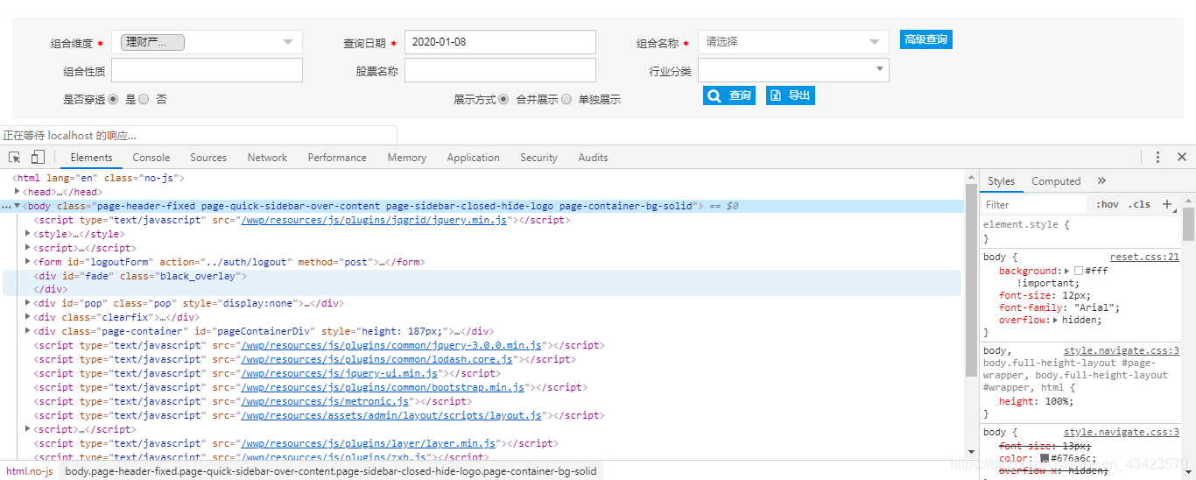The width and height of the screenshot is (1196, 480).
Task: Open the 组合维度 dropdown arrow
Action: coord(288,42)
